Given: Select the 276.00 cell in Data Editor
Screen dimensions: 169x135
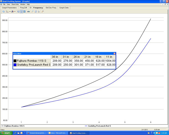Looking at the screenshot, I should point(67,61).
